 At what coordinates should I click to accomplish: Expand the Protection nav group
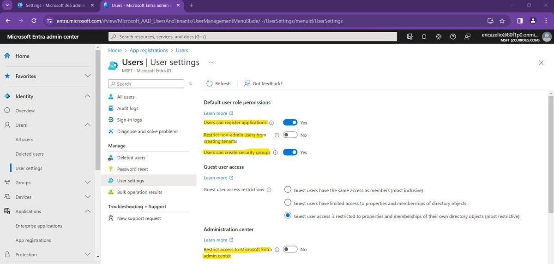point(88,254)
